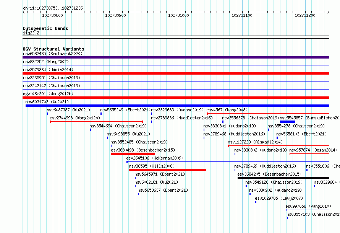The height and width of the screenshot is (233, 340).
Task: Click esv997658 (Pang2010) label
Action: point(308,206)
